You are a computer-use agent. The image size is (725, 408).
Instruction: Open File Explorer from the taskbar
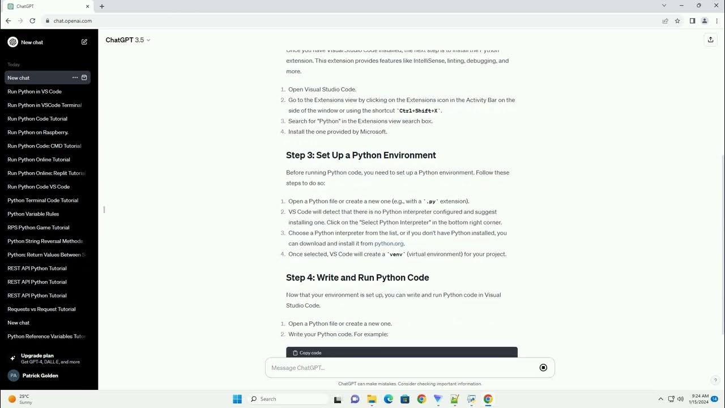coord(372,399)
